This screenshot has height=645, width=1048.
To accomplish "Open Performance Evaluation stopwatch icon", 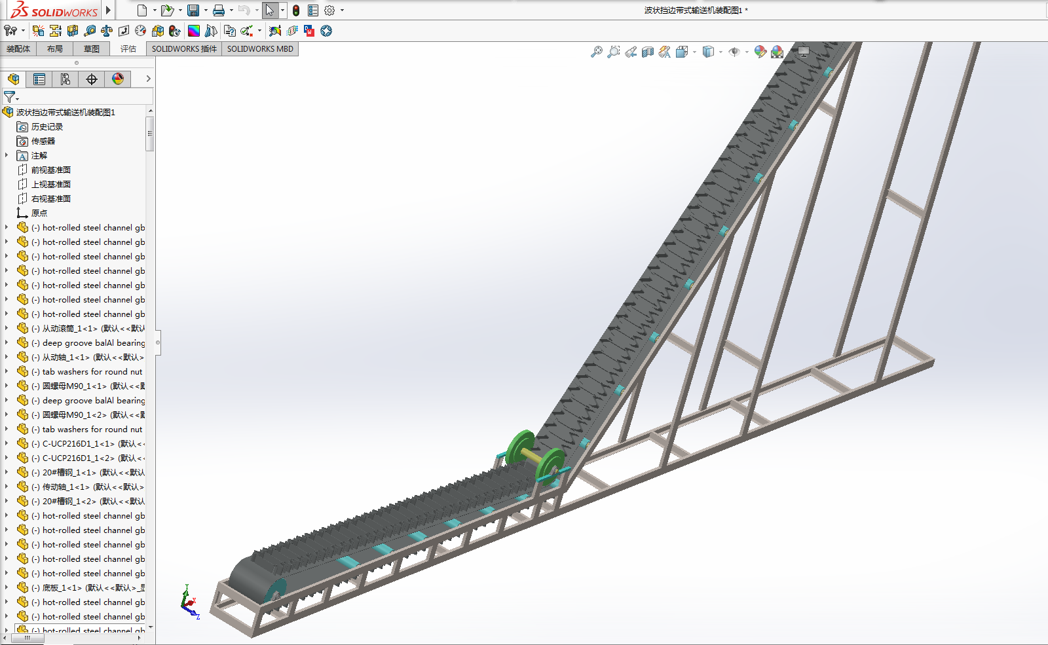I will pos(175,31).
